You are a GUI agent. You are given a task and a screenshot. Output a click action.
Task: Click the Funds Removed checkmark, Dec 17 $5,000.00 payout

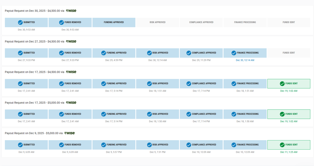[61, 114]
